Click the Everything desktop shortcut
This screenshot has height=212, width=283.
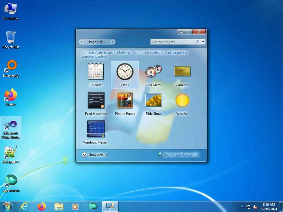[11, 69]
